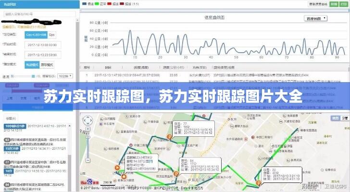This screenshot has width=350, height=192.
Task: Click the number 84 badge in stop list
Action: click(x=7, y=185)
